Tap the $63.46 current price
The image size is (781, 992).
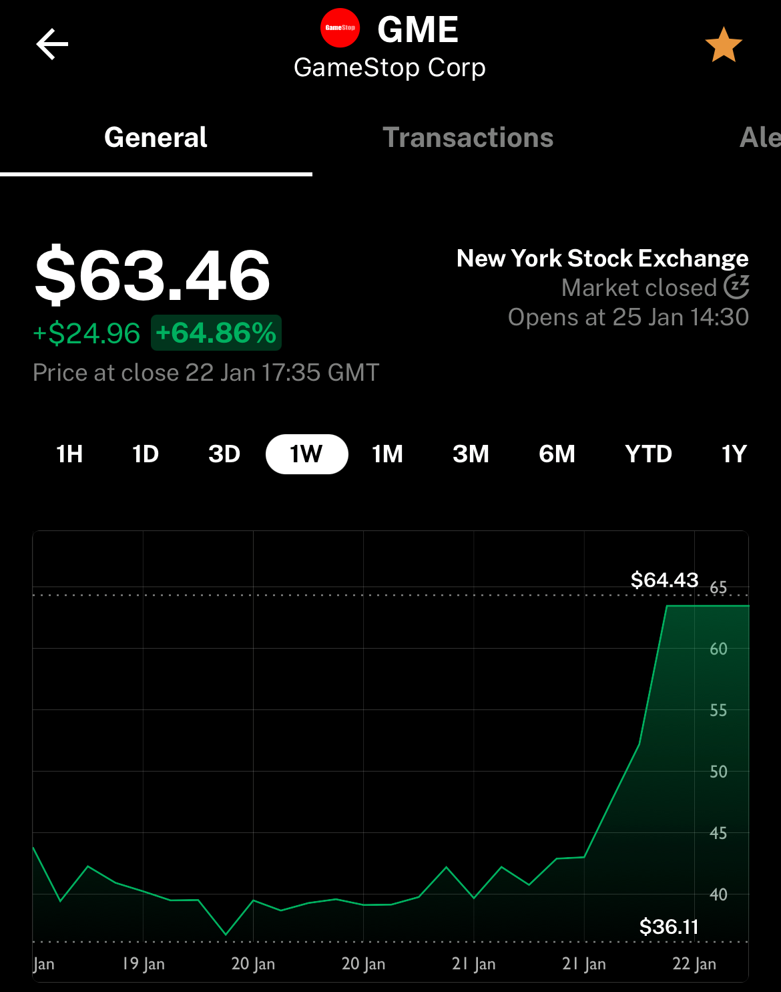[153, 275]
